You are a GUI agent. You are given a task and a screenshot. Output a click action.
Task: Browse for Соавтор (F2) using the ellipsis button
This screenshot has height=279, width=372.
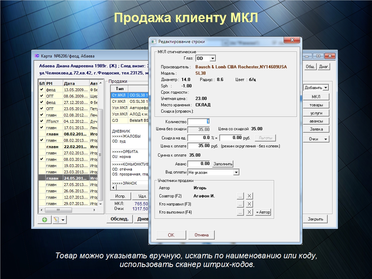point(240,196)
